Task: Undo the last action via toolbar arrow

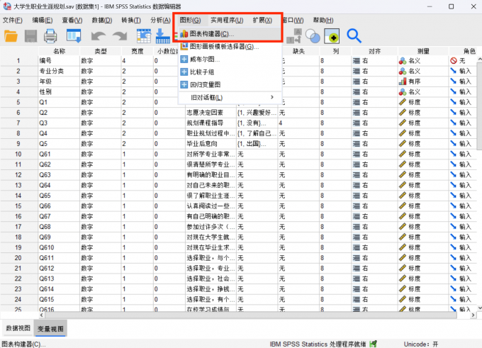Action: pyautogui.click(x=99, y=36)
